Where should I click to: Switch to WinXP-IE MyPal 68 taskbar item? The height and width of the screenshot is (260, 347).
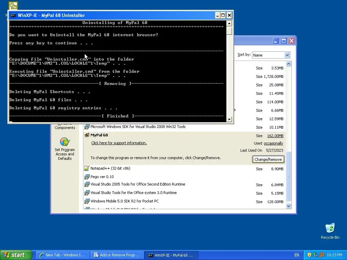pyautogui.click(x=171, y=255)
